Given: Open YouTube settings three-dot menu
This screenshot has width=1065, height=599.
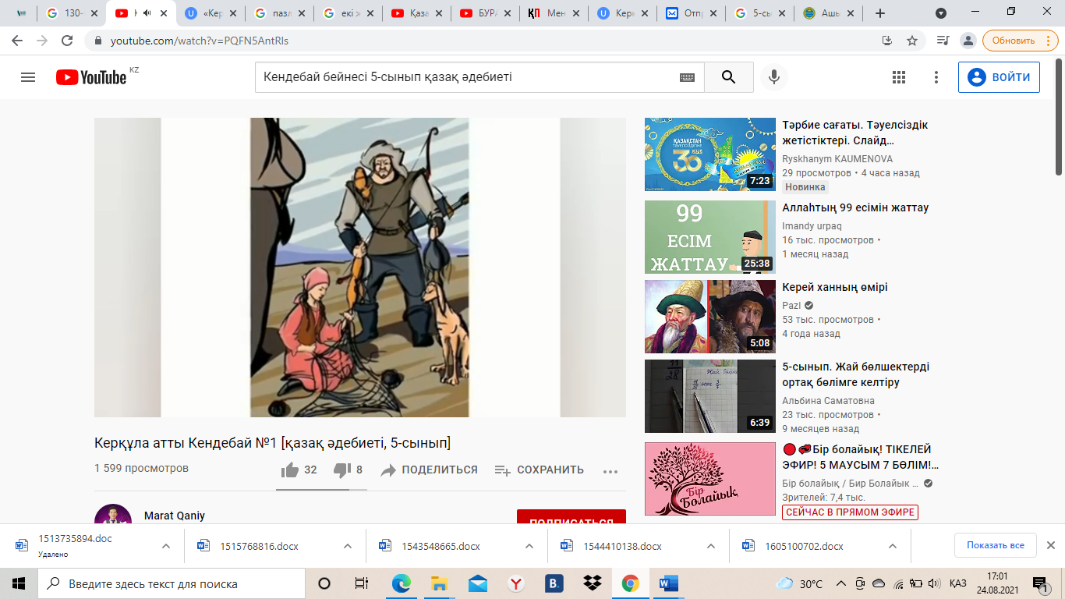Looking at the screenshot, I should click(x=936, y=77).
